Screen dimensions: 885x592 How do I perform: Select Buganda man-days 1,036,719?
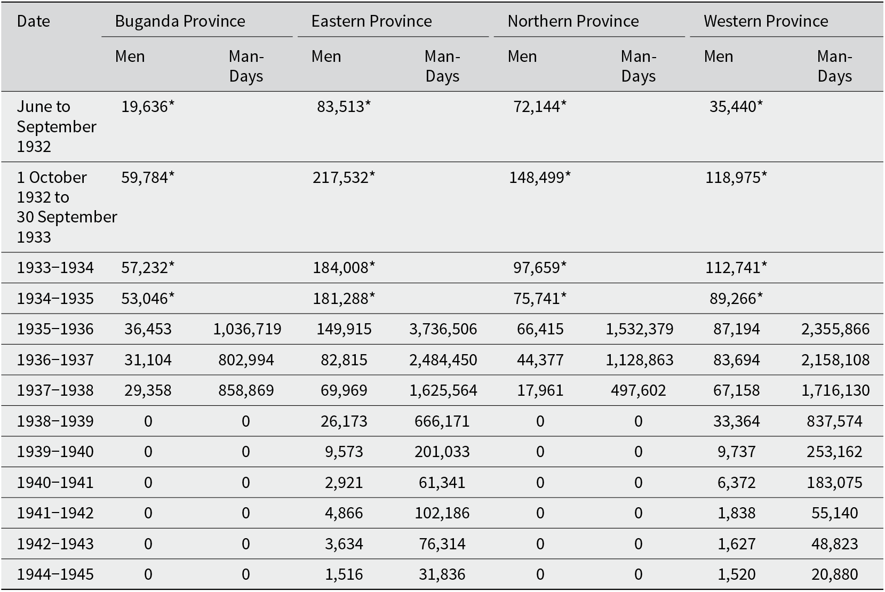[247, 329]
